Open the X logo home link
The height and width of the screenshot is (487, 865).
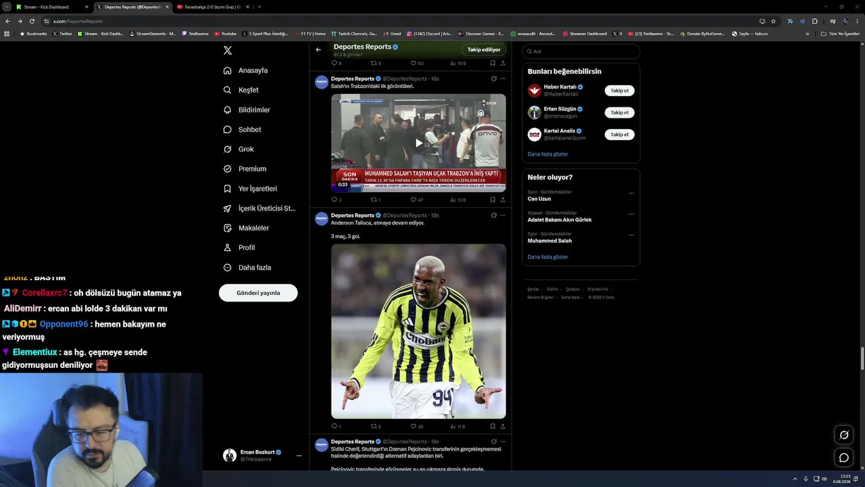pos(228,51)
